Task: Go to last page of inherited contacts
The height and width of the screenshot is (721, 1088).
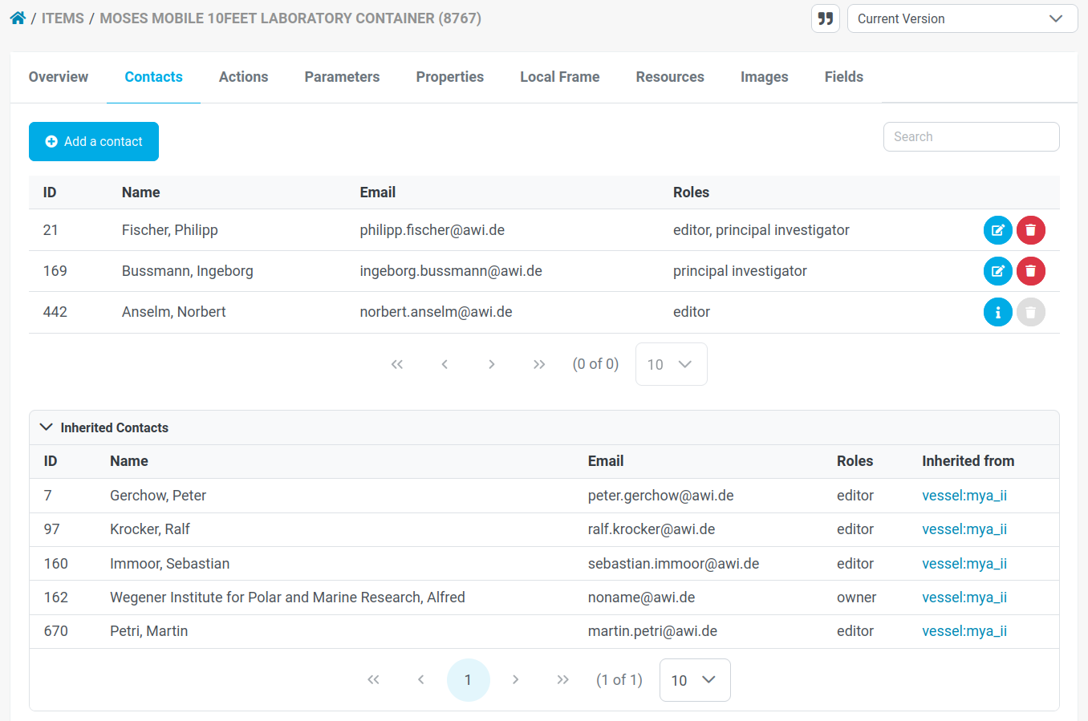Action: point(562,680)
